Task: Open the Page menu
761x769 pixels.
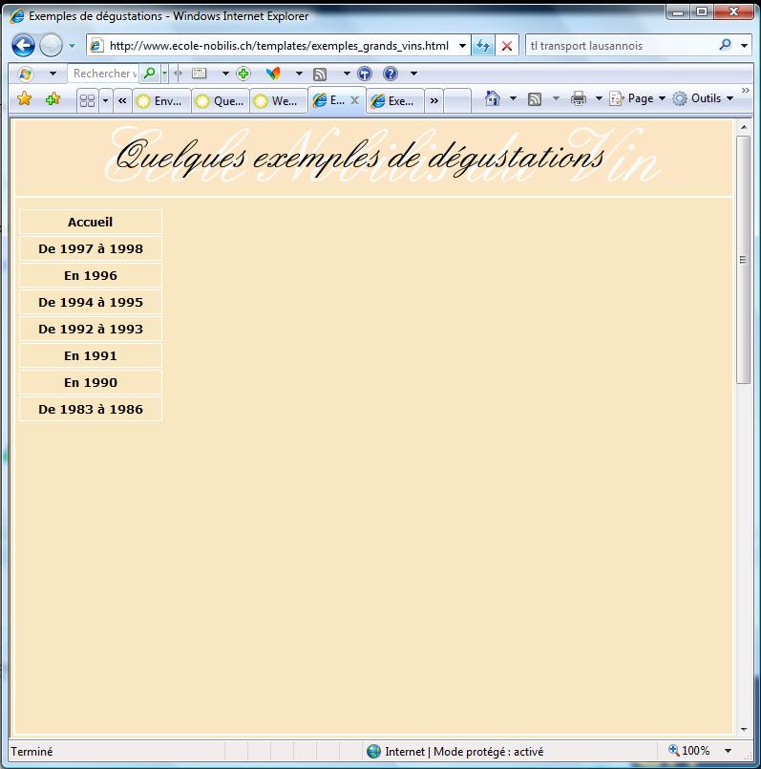Action: click(x=638, y=98)
